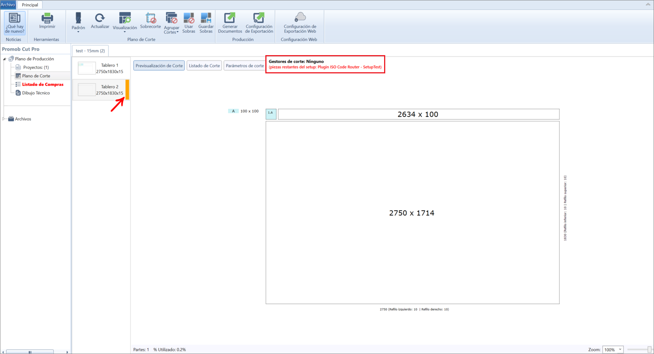This screenshot has height=354, width=654.
Task: Open the Zoom percentage combo box
Action: point(613,349)
